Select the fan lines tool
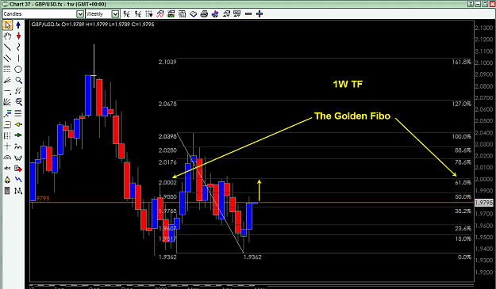The height and width of the screenshot is (289, 496). (7, 80)
